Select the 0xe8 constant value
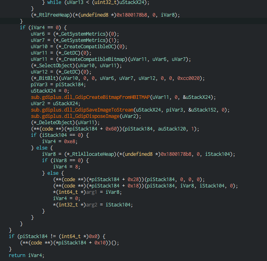267x261 pixels. (70, 142)
